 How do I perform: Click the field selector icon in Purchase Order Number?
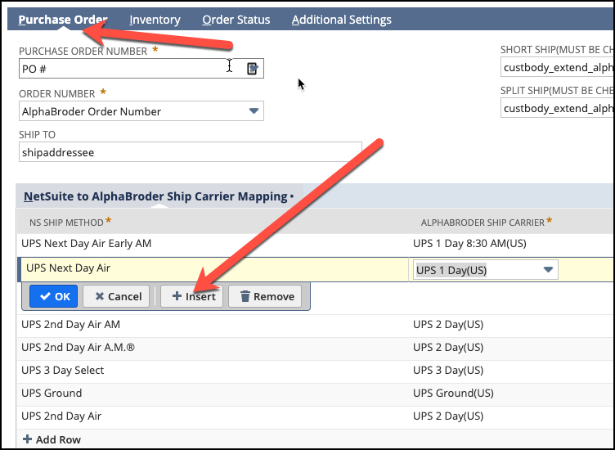pos(253,69)
